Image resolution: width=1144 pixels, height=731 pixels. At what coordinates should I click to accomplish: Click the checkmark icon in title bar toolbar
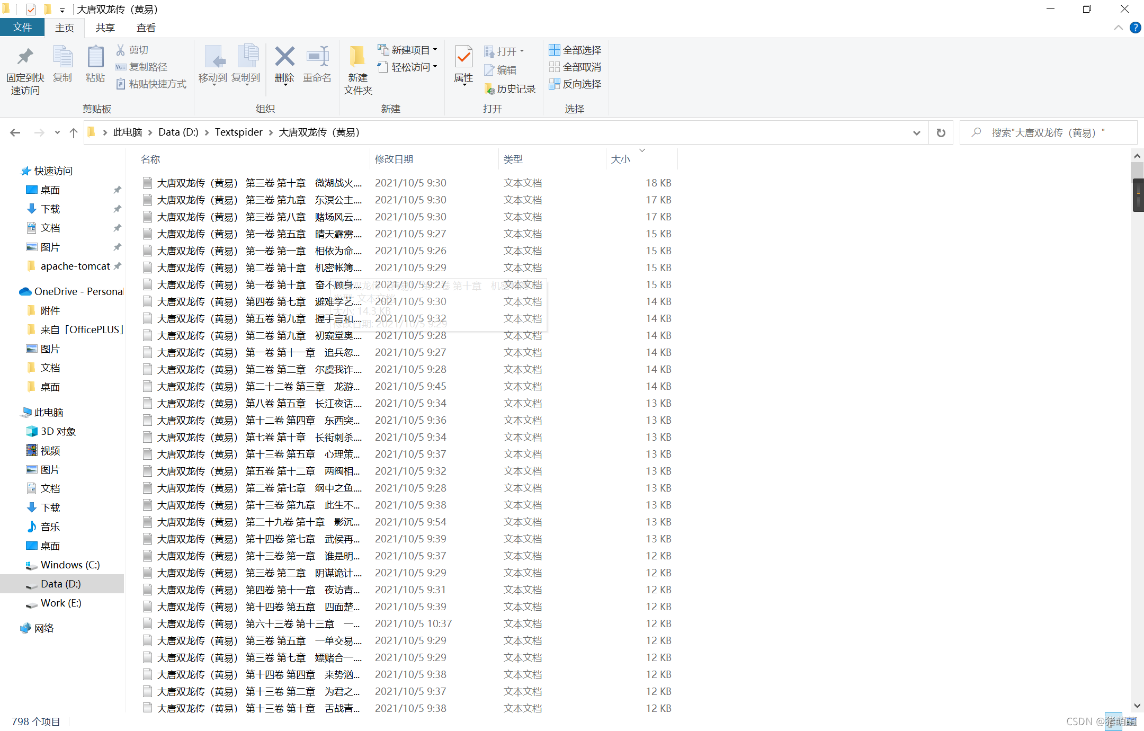[31, 10]
